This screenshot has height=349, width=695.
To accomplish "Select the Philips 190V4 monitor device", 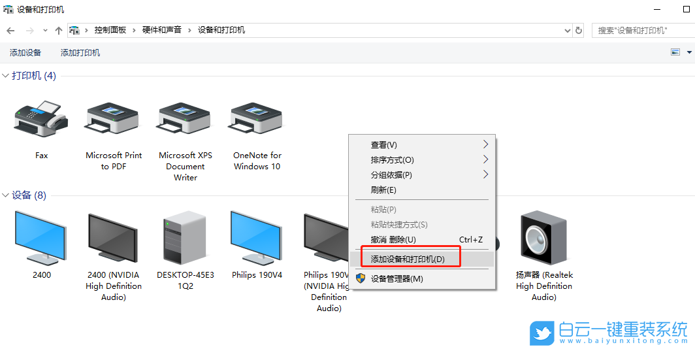I will 257,238.
